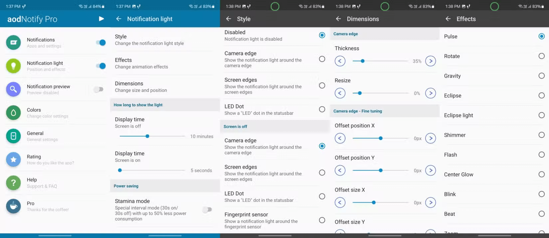Increase Thickness with the right arrow
This screenshot has width=549, height=238.
click(431, 61)
